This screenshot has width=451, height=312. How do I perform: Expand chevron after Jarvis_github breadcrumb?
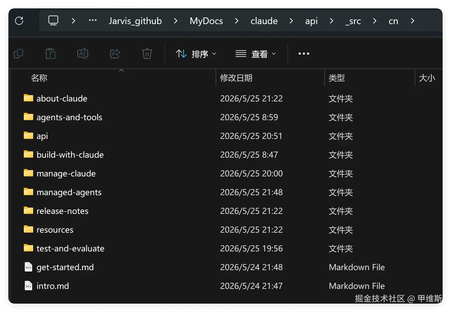click(x=176, y=21)
